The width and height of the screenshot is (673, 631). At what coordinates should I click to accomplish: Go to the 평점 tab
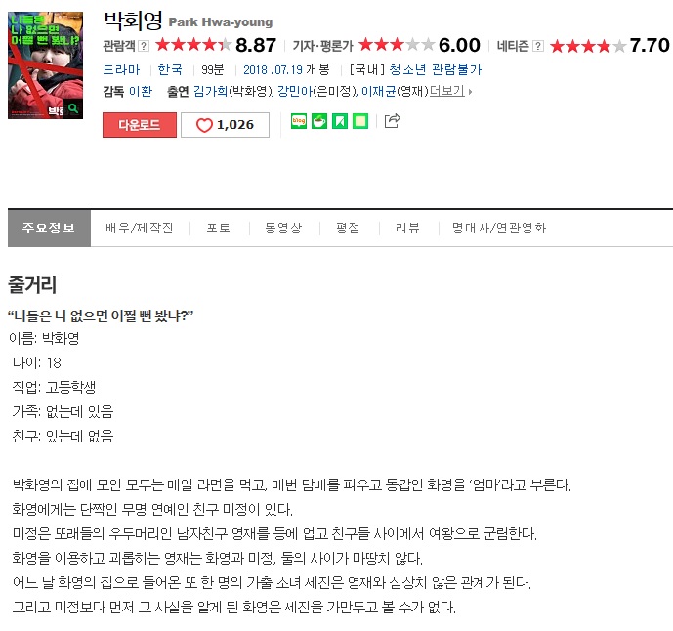(348, 228)
